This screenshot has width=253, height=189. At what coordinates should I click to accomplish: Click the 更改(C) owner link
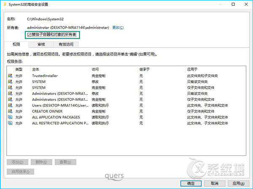(x=118, y=27)
